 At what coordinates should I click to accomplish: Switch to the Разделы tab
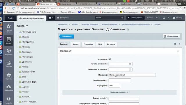point(111,44)
